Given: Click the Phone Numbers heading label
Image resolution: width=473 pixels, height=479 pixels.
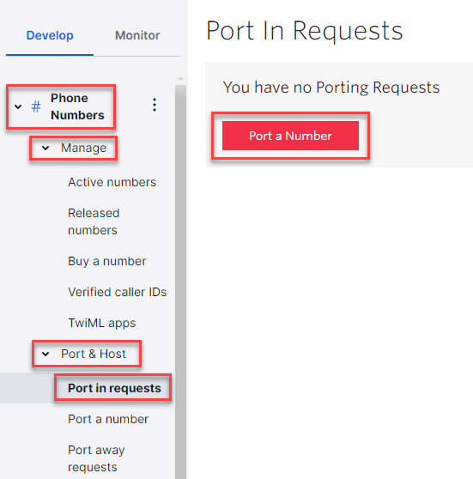Looking at the screenshot, I should [77, 106].
